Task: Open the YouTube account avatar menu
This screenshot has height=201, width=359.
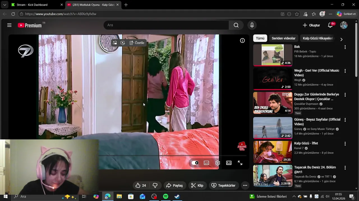Action: pos(344,25)
